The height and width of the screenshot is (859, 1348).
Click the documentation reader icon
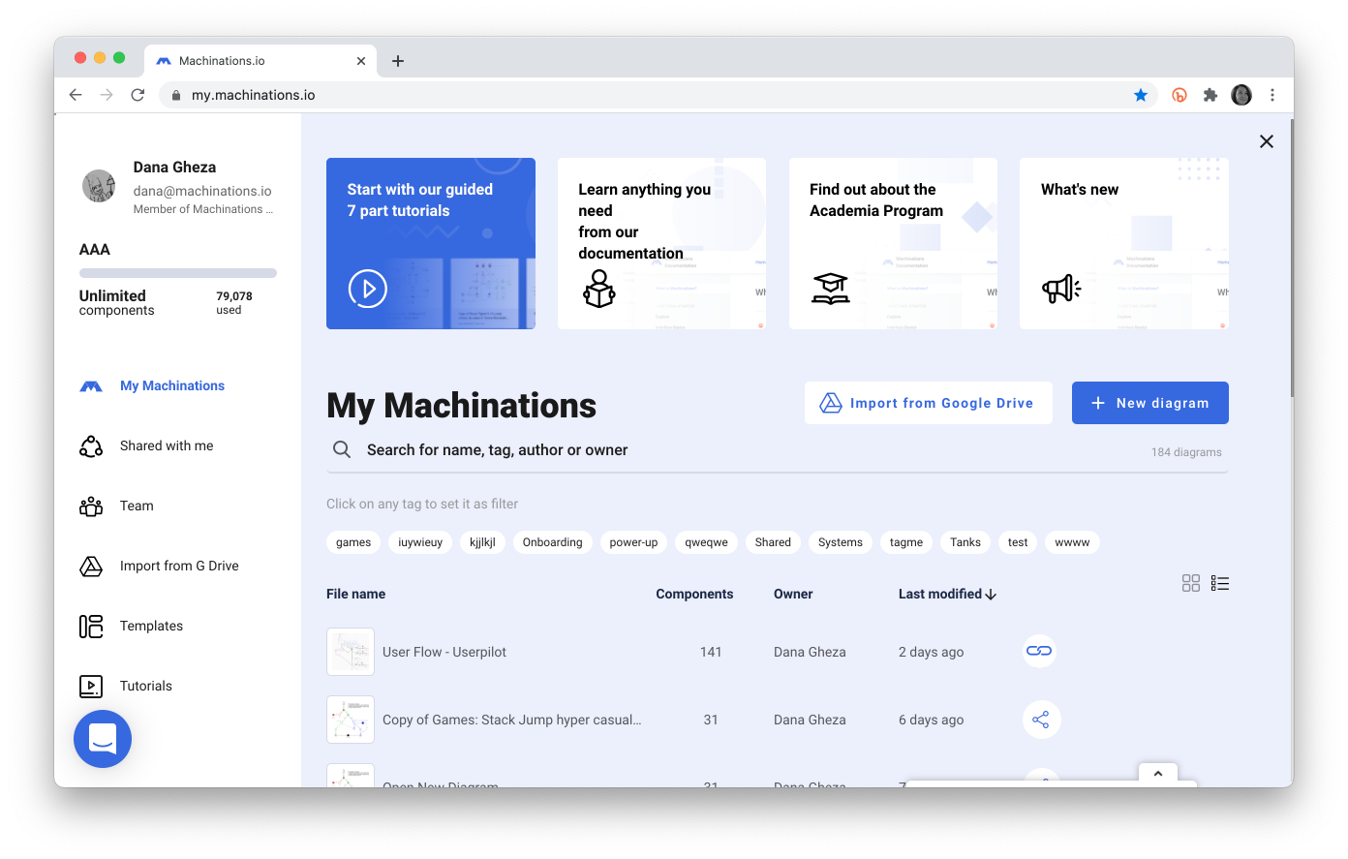pyautogui.click(x=599, y=289)
